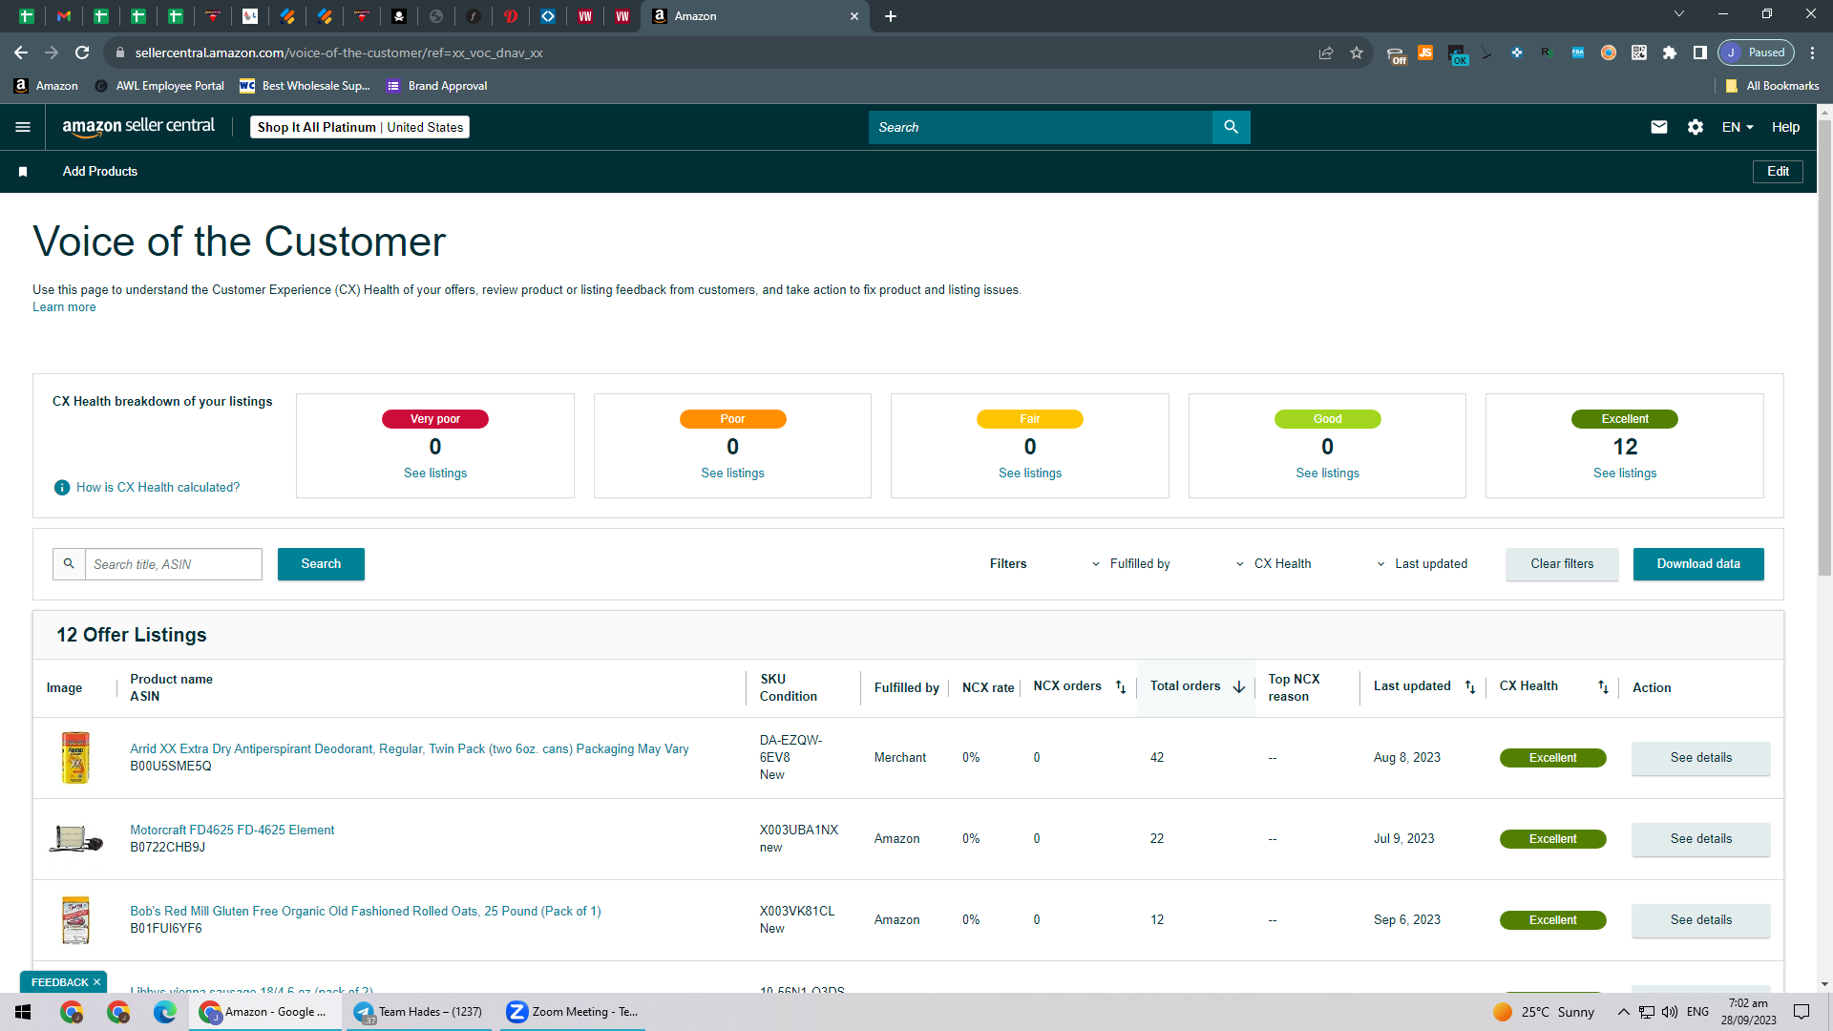
Task: Open the Help menu item
Action: tap(1785, 127)
